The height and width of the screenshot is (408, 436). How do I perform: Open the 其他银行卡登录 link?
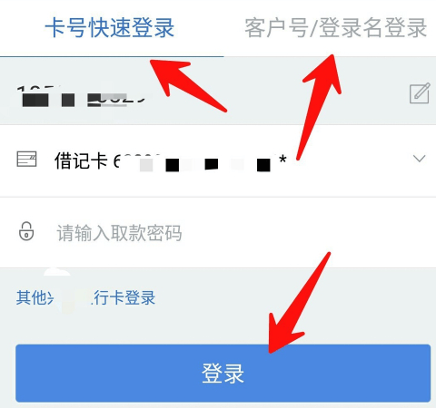point(85,297)
